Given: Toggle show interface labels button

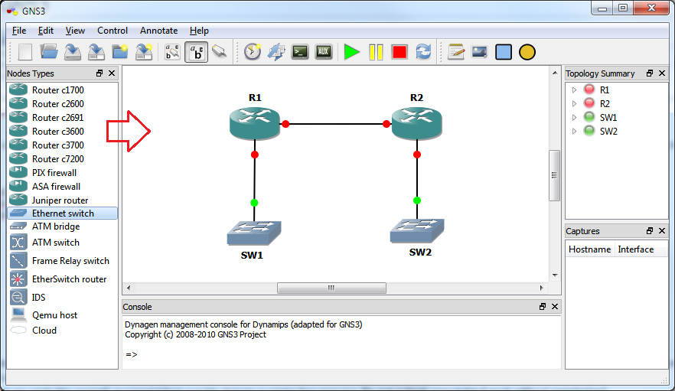Looking at the screenshot, I should [x=173, y=52].
